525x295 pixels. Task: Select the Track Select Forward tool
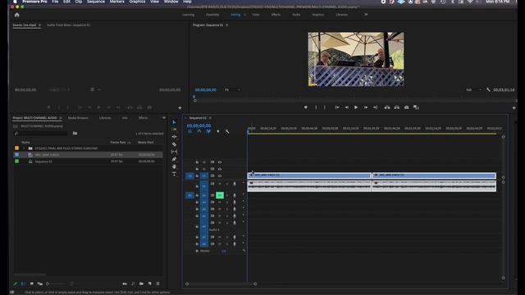(x=174, y=129)
